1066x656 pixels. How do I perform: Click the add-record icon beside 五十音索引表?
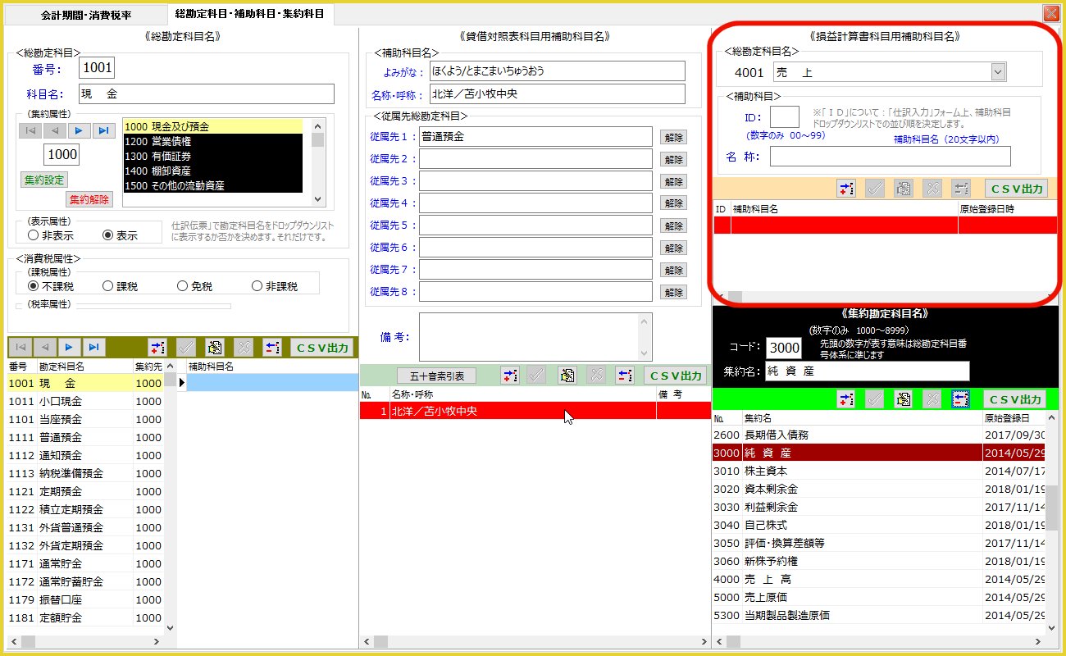point(510,376)
